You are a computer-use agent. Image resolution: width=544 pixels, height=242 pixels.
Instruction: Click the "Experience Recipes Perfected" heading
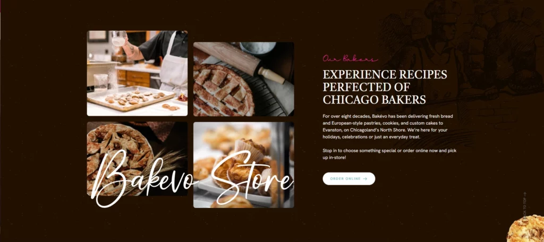(x=385, y=87)
